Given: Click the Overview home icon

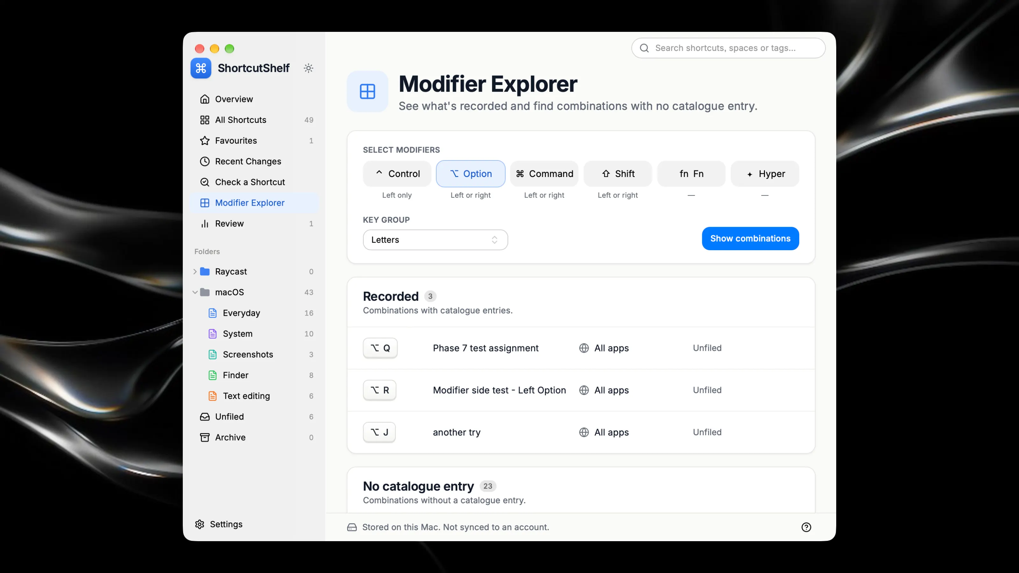Looking at the screenshot, I should tap(204, 99).
